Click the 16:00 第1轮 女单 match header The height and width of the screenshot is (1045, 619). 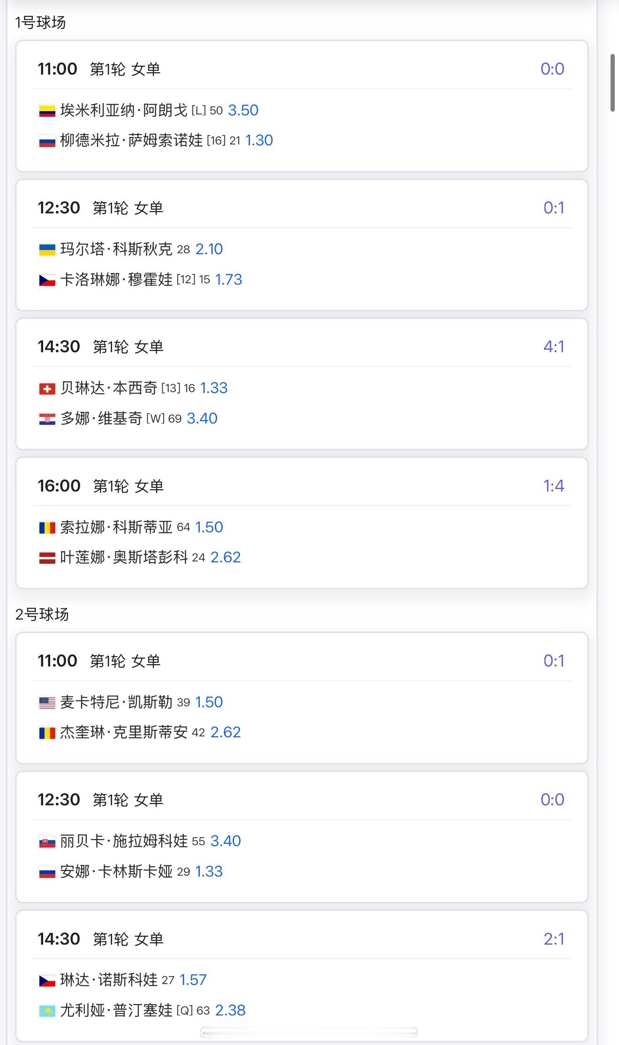coord(101,486)
